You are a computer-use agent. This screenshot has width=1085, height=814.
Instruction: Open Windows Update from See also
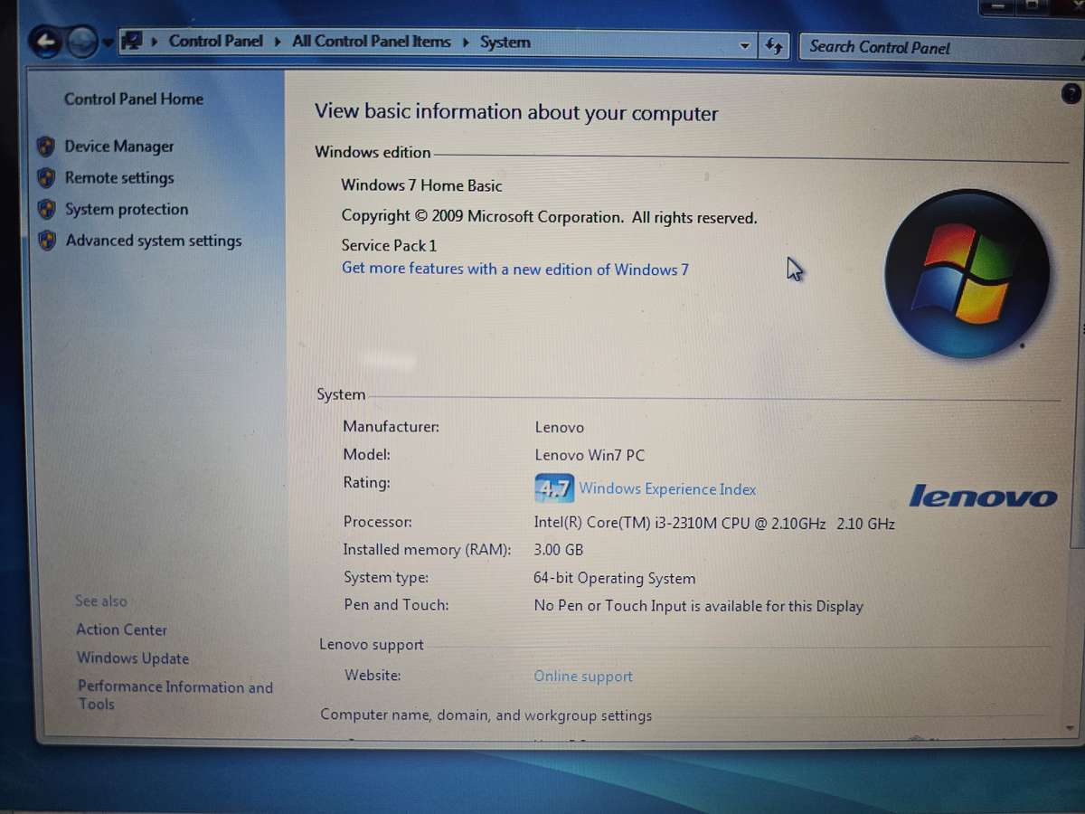(132, 658)
